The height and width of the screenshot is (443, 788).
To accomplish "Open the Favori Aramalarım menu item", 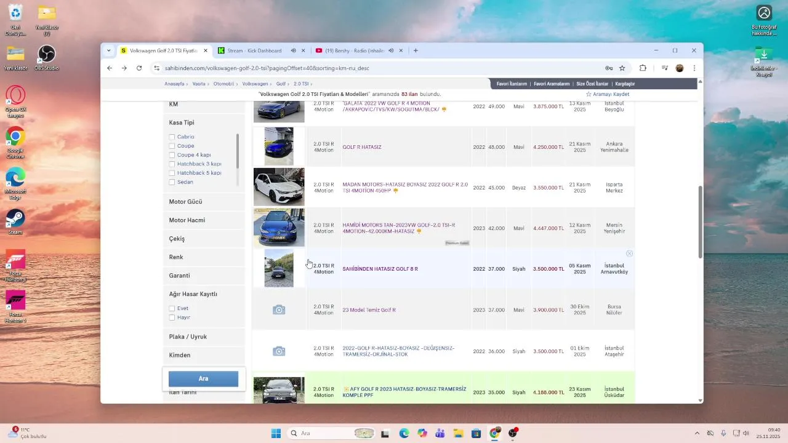I will click(x=552, y=84).
